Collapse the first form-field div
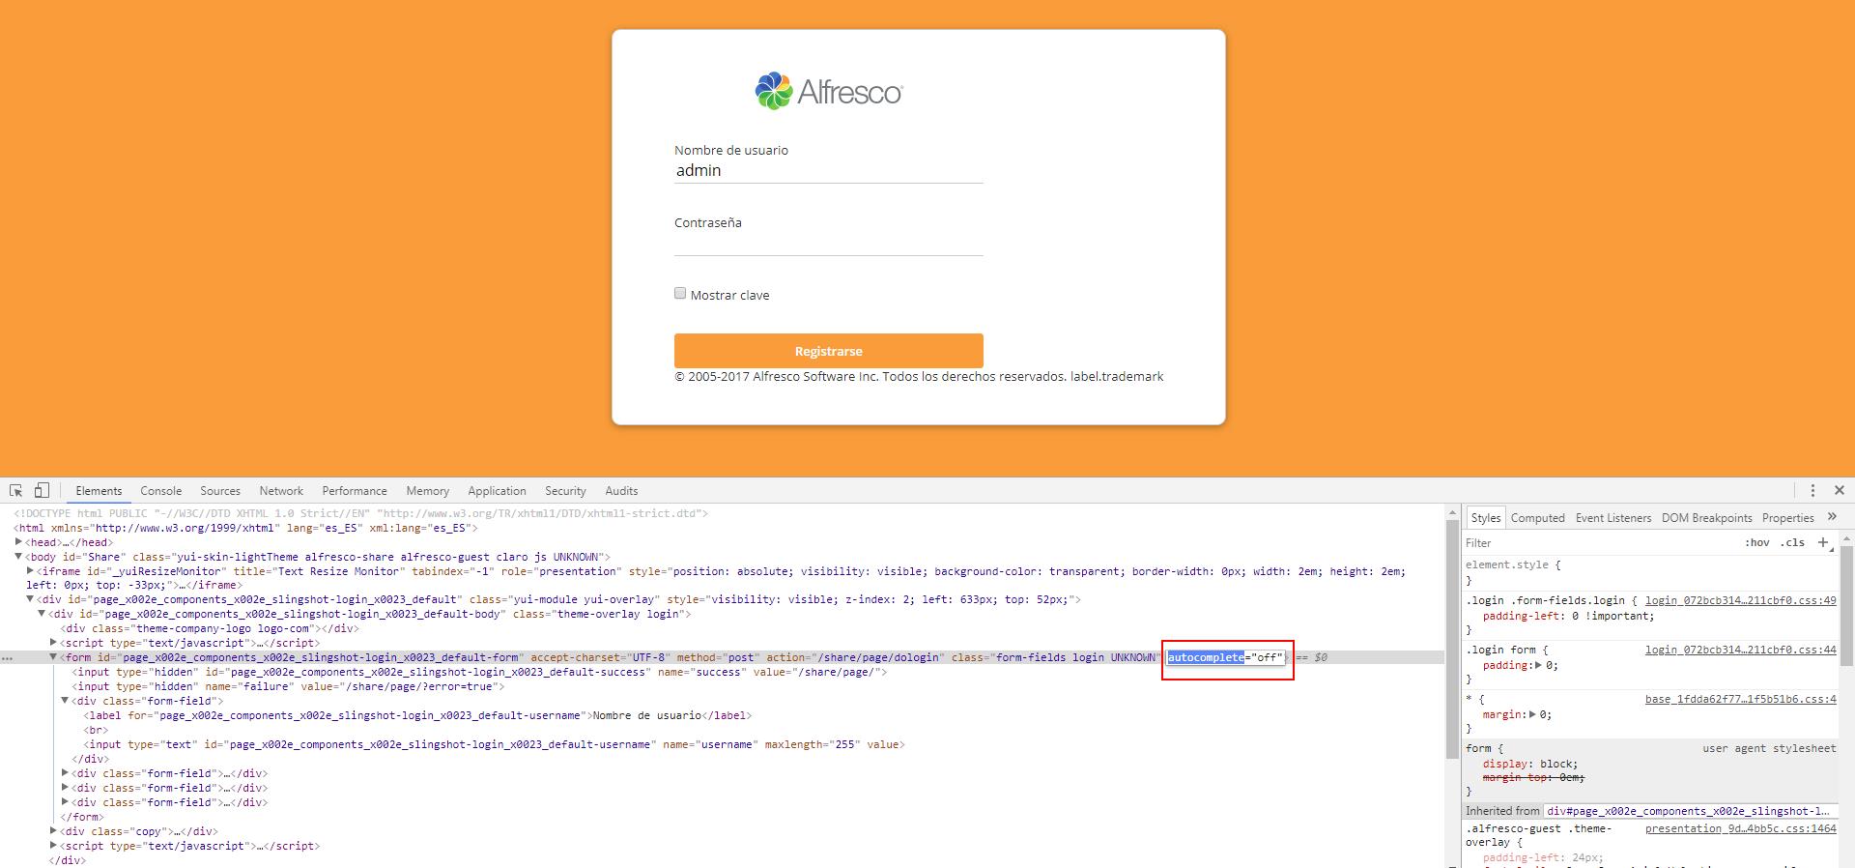Image resolution: width=1855 pixels, height=868 pixels. (x=65, y=701)
